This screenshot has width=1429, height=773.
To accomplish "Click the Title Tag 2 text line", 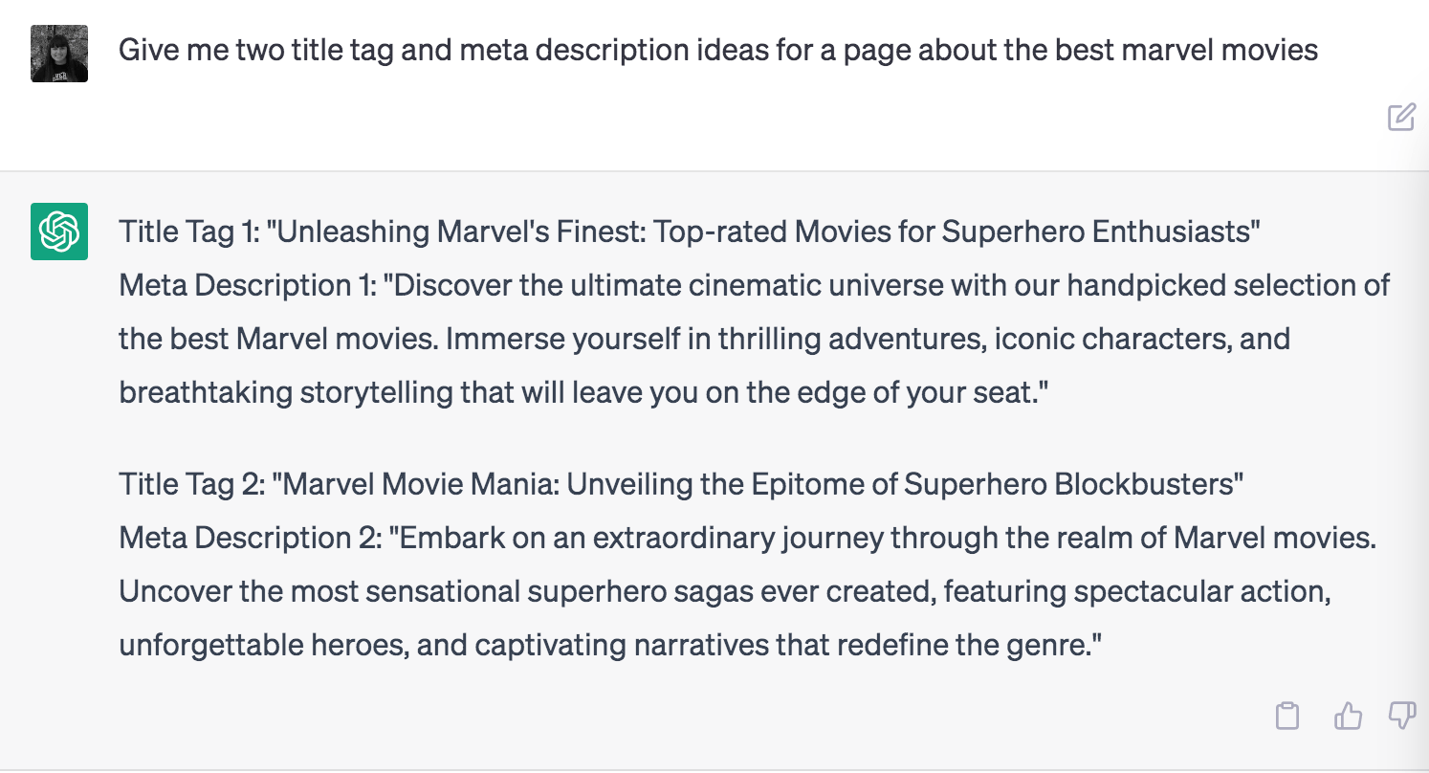I will 681,484.
